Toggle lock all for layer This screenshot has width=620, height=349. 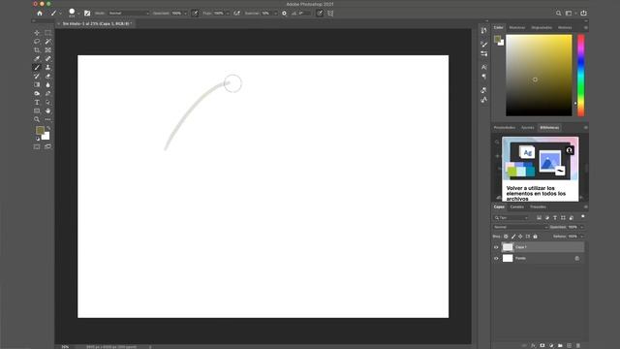tap(535, 237)
